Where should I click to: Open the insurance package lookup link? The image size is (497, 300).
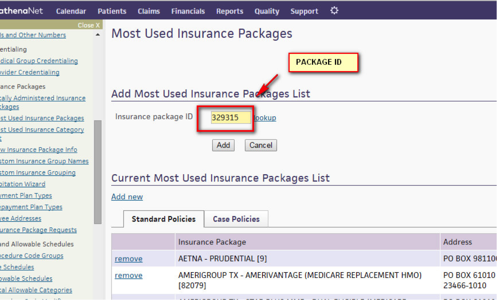(265, 118)
